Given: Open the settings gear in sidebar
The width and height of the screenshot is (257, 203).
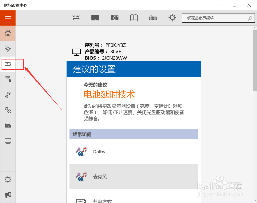Looking at the screenshot, I should [x=8, y=179].
